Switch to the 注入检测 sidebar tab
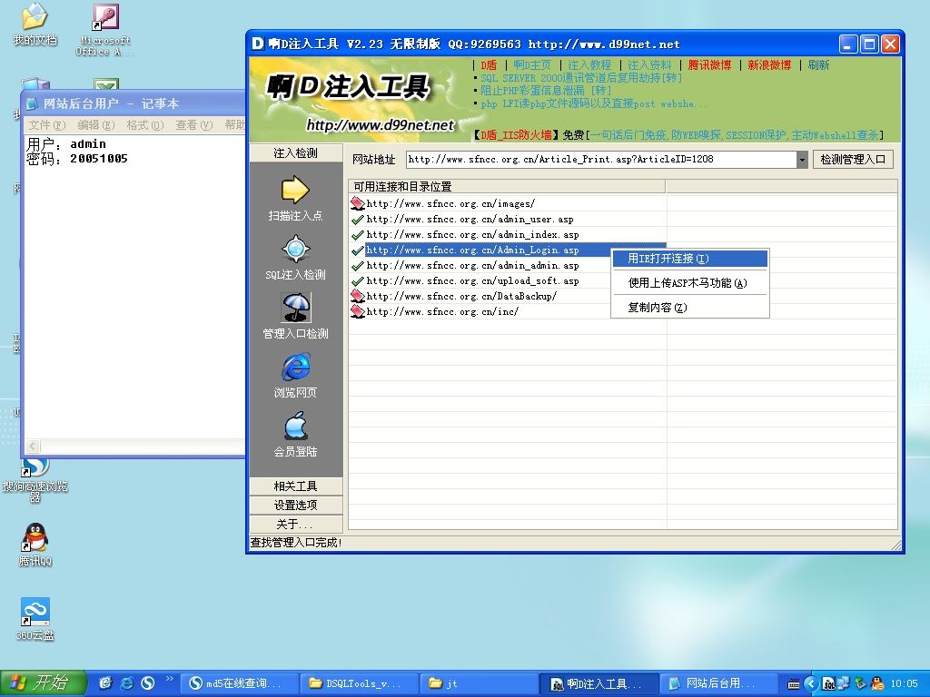The width and height of the screenshot is (930, 697). [x=296, y=152]
